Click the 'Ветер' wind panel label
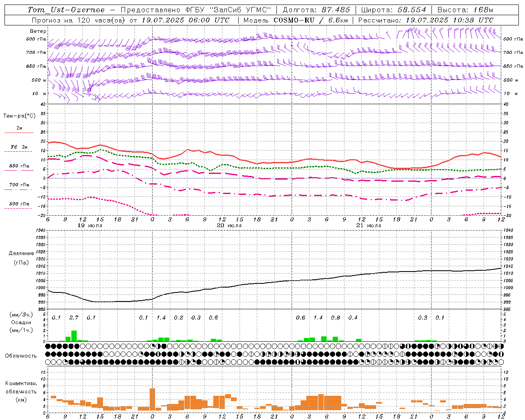 click(x=38, y=31)
